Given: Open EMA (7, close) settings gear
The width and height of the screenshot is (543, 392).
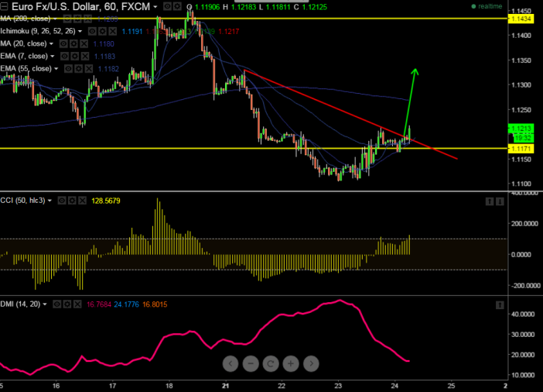Looking at the screenshot, I should [75, 57].
